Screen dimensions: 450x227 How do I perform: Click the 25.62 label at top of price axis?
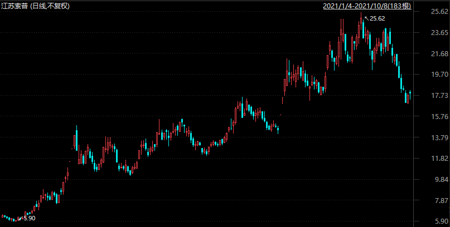[x=440, y=12]
